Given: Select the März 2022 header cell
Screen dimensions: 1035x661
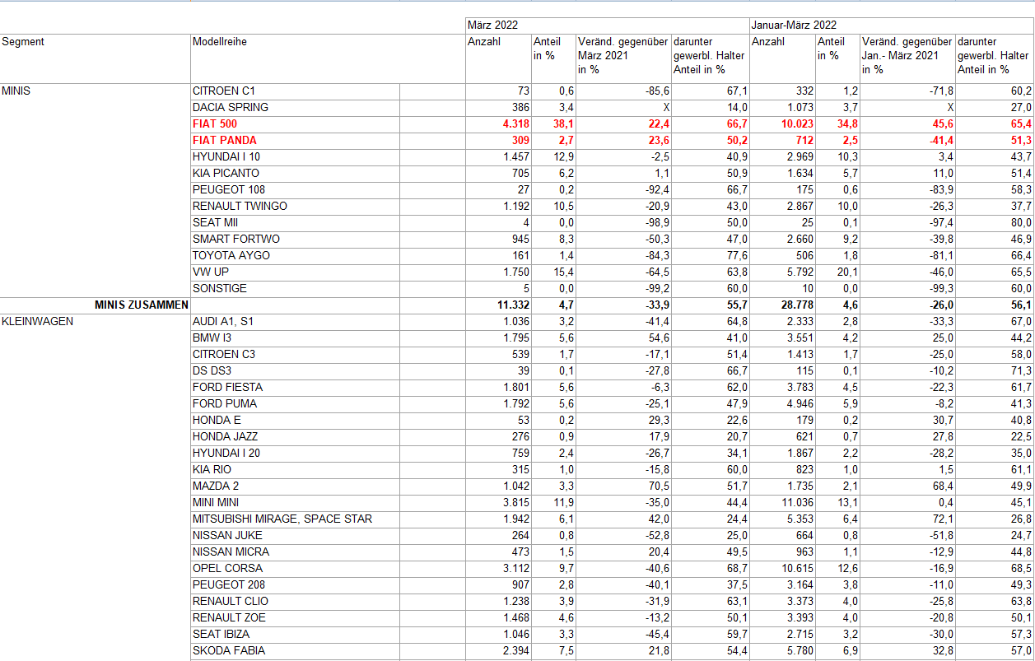Looking at the screenshot, I should pos(492,26).
